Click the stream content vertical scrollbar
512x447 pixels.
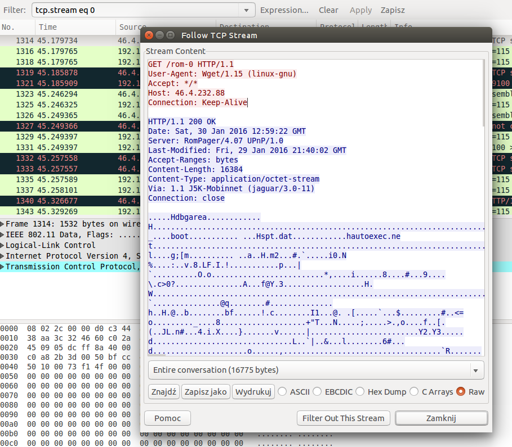pyautogui.click(x=483, y=93)
